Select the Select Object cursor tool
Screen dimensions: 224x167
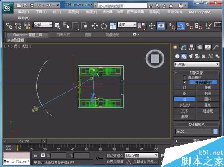pos(57,25)
